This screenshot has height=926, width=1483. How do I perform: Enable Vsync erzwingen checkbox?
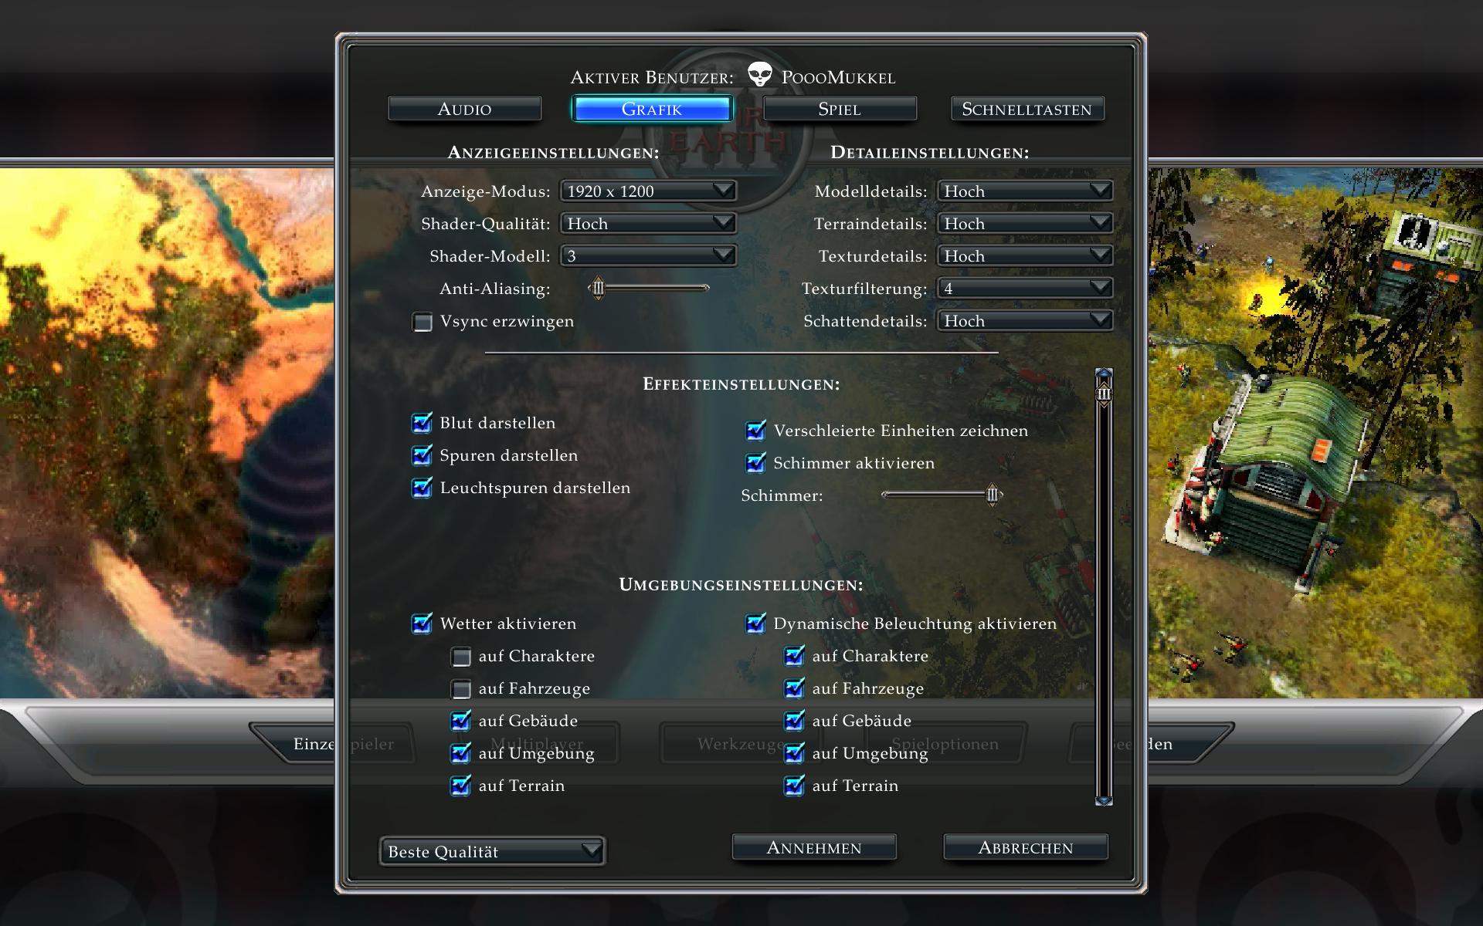click(423, 322)
